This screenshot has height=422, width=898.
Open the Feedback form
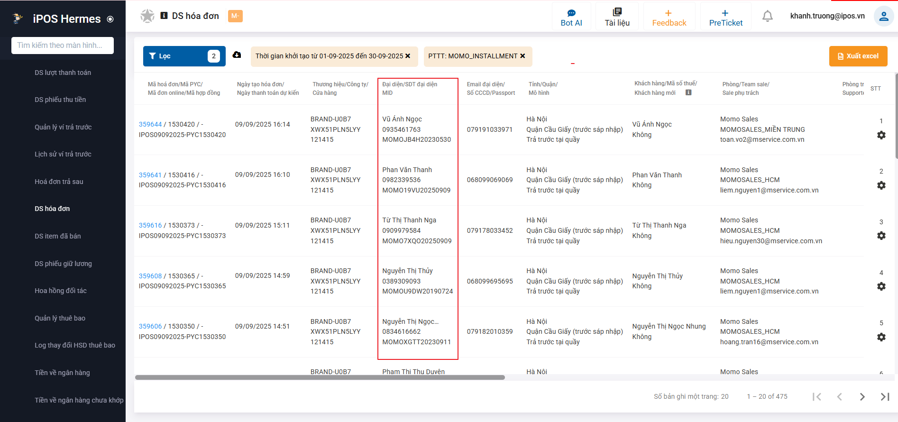[669, 17]
